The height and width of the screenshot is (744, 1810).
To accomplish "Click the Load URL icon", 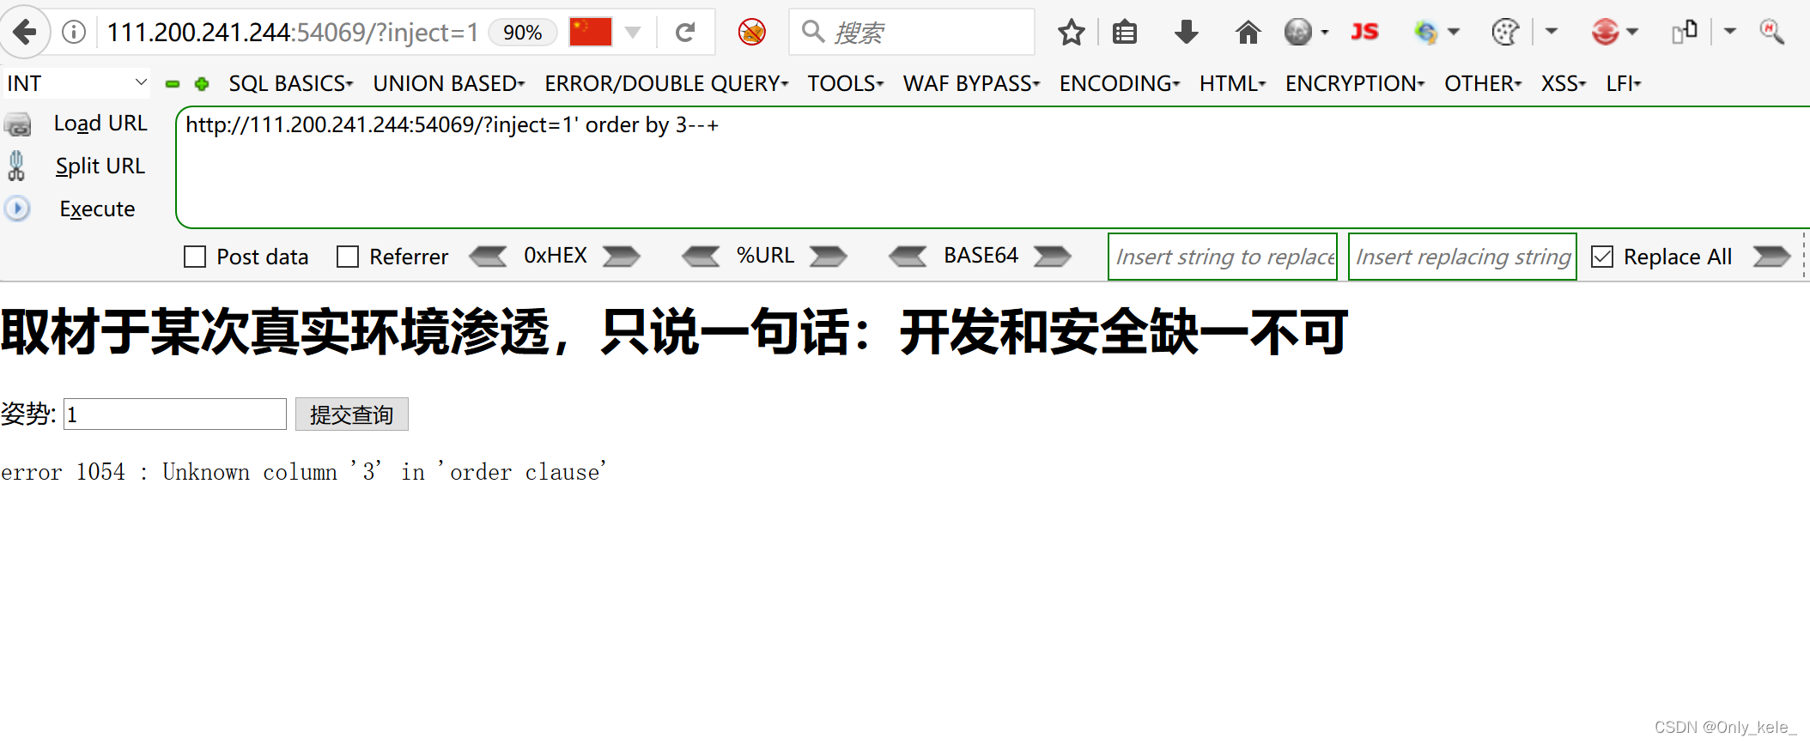I will click(x=17, y=124).
